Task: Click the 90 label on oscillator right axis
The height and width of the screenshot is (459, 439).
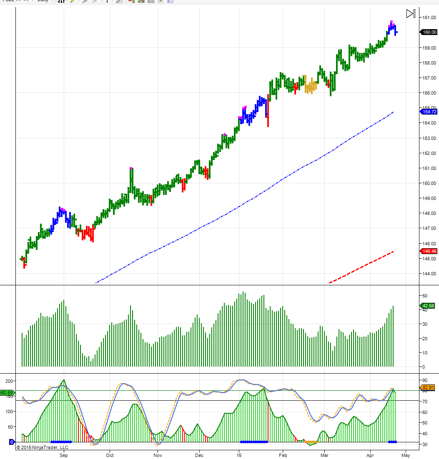Action: (x=425, y=380)
